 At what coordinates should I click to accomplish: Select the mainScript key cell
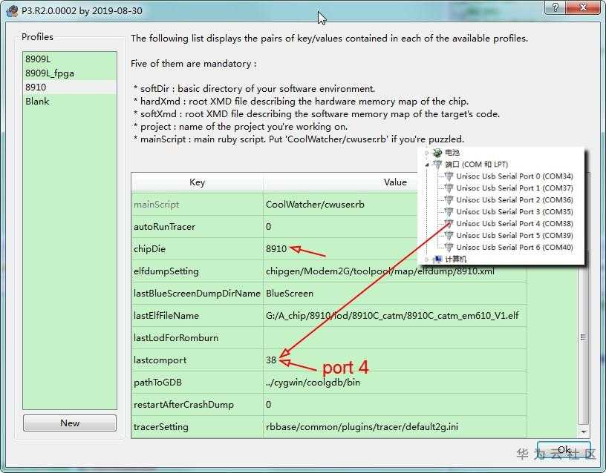197,205
